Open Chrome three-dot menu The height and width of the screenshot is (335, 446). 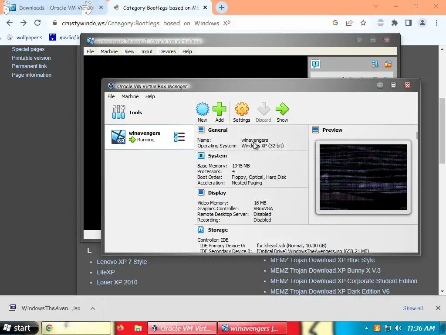point(436,23)
